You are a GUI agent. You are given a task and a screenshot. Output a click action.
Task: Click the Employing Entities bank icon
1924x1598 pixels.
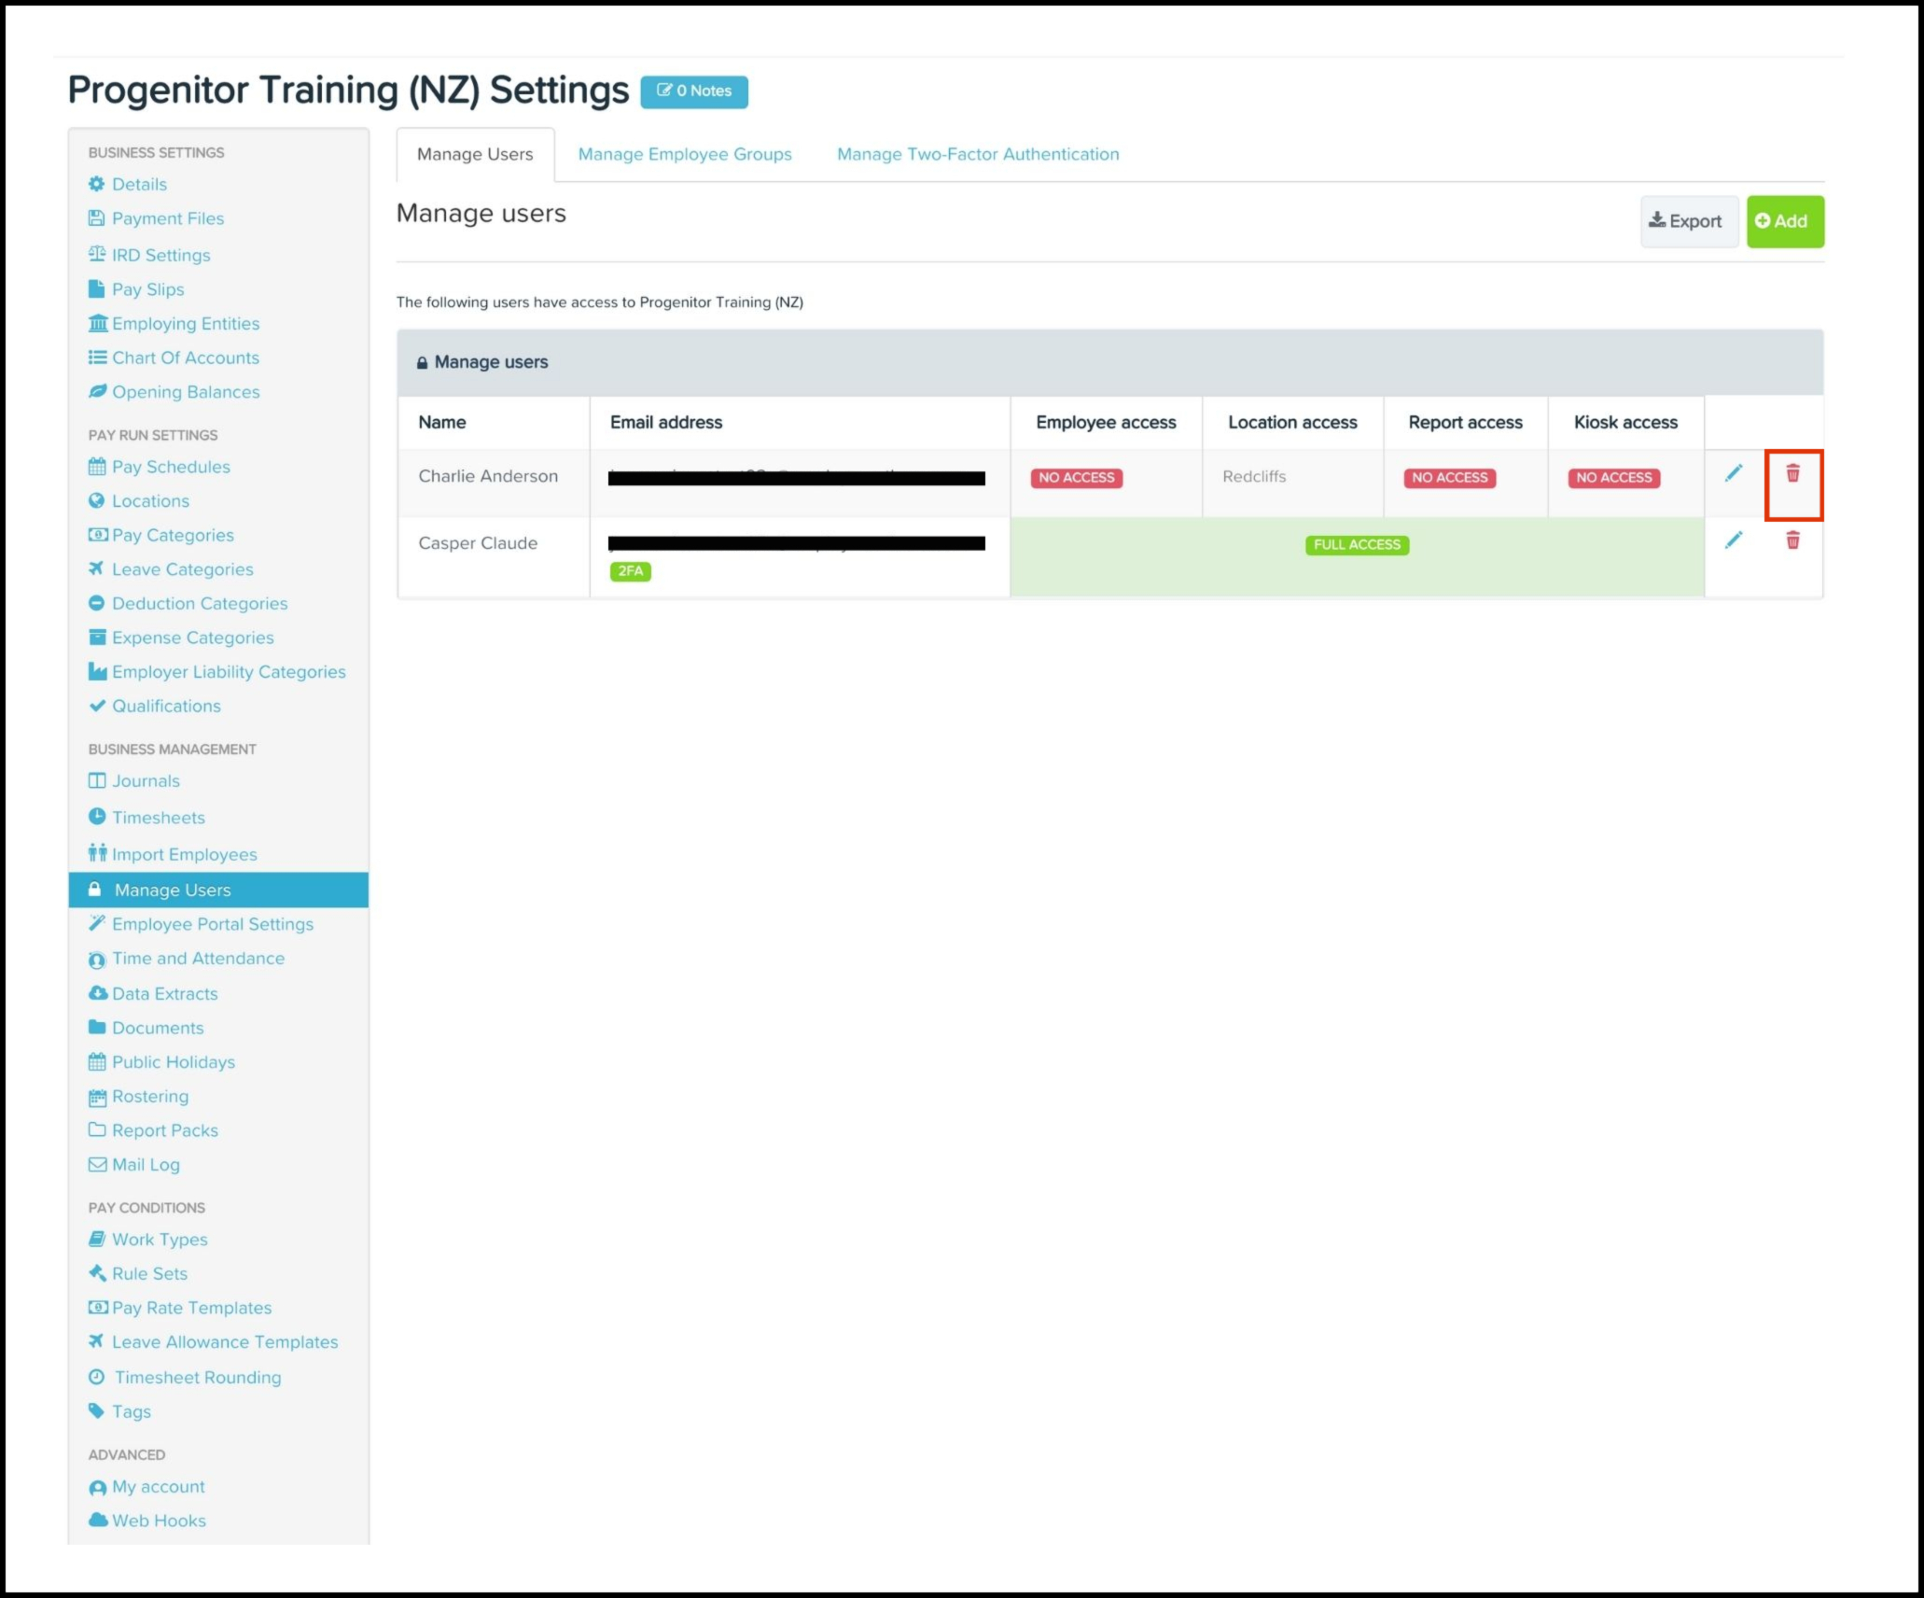click(x=97, y=323)
